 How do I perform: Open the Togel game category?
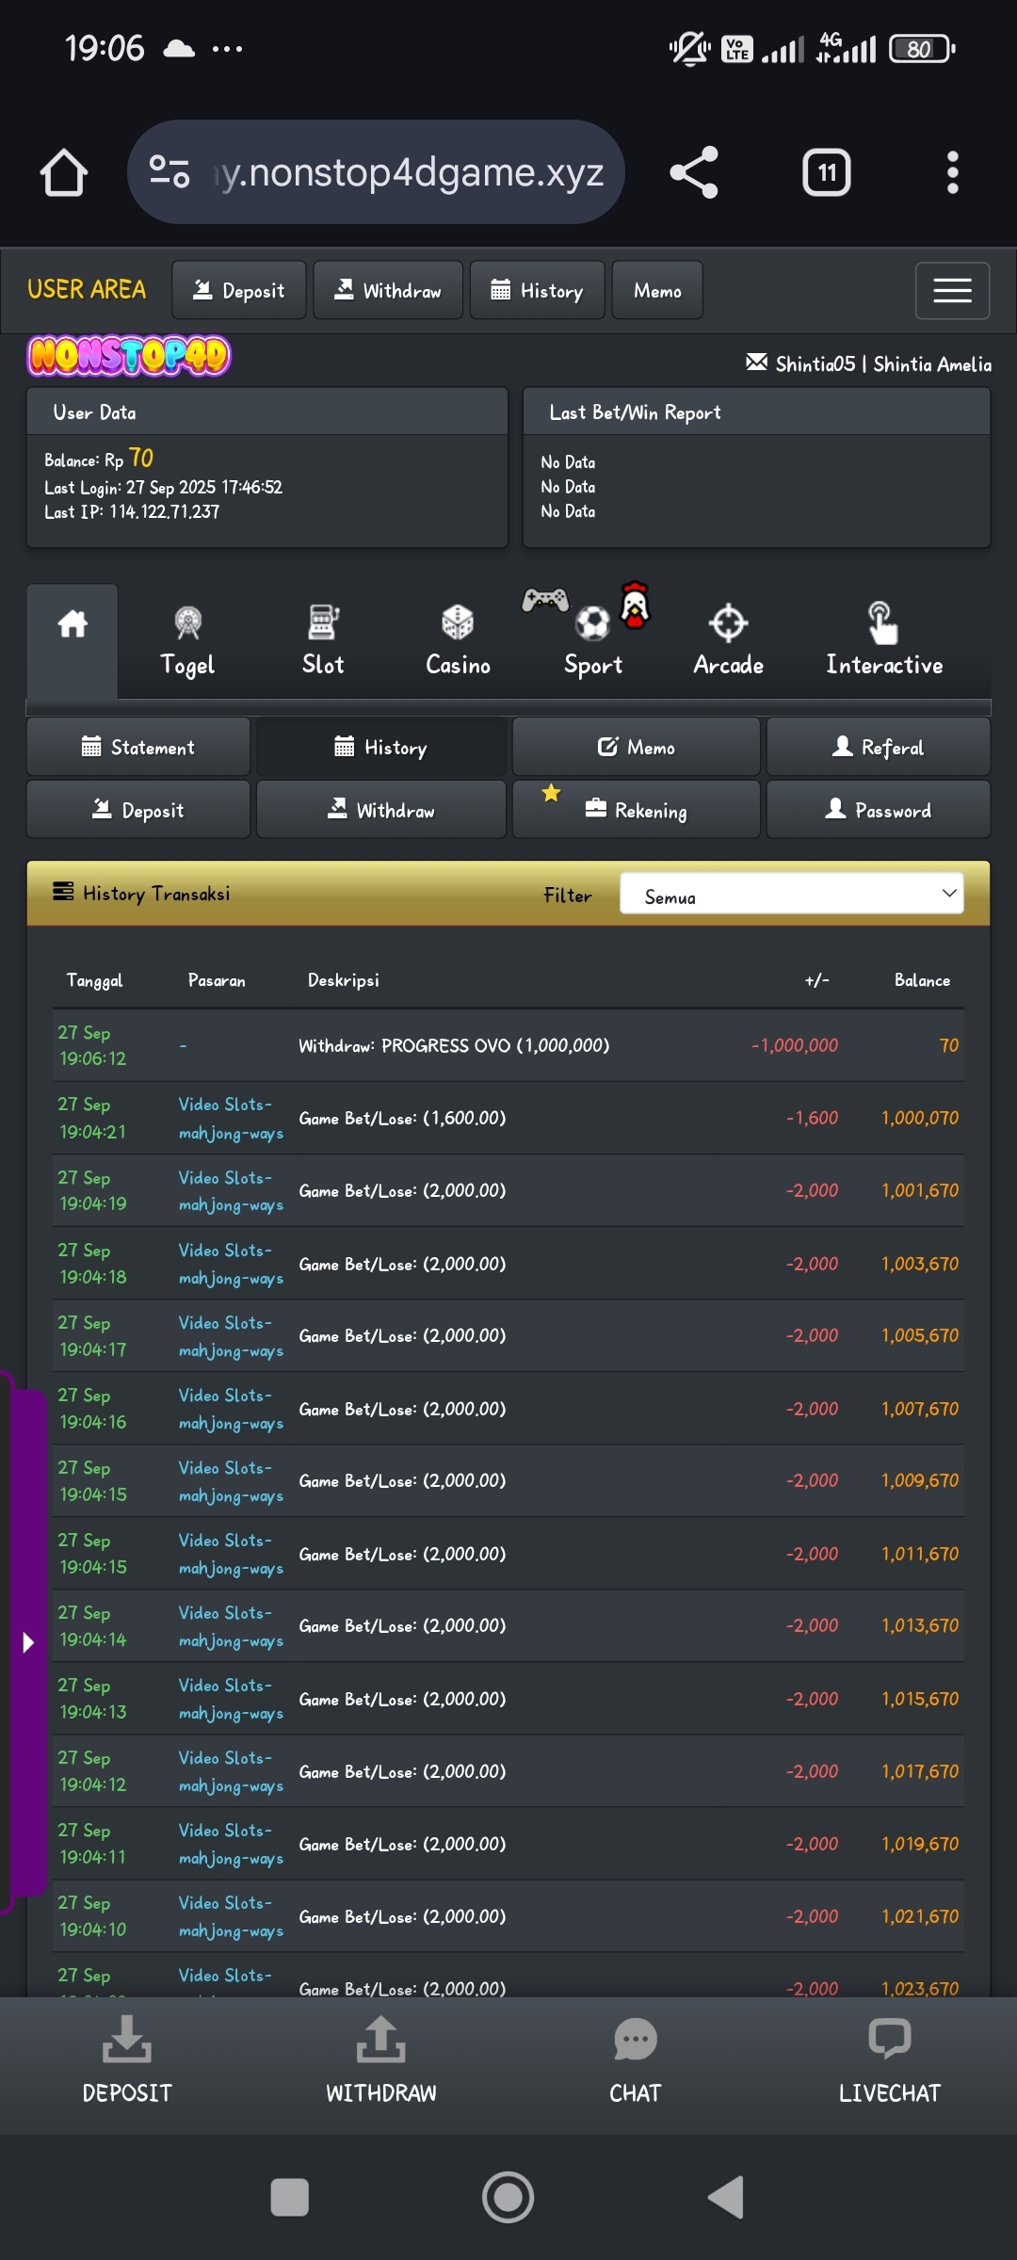click(x=187, y=641)
